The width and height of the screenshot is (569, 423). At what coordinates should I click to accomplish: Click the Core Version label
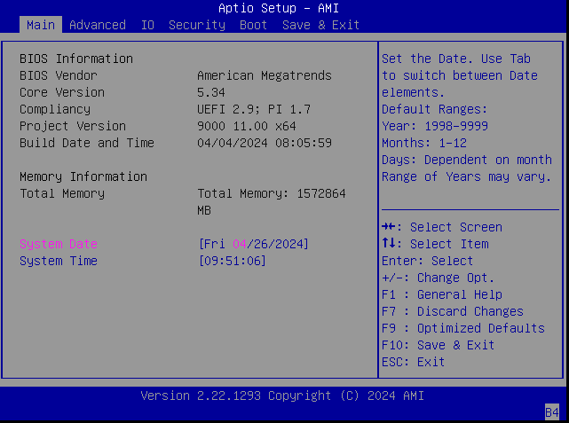[62, 92]
